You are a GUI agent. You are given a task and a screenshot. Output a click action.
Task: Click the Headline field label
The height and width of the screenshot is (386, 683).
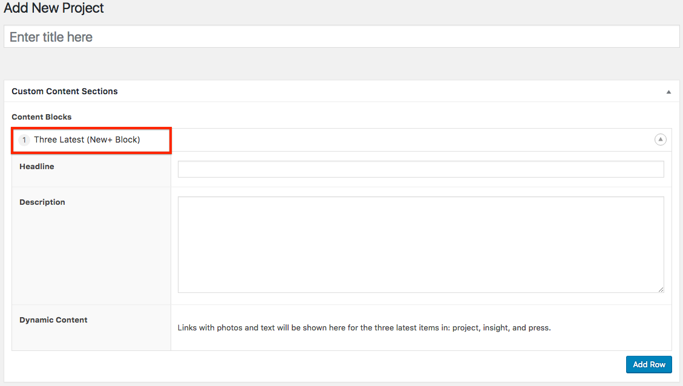click(x=37, y=166)
